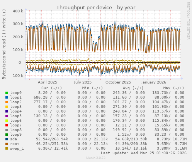
Task: Click the Munin 2.0.73 footer text
Action: [x=96, y=158]
